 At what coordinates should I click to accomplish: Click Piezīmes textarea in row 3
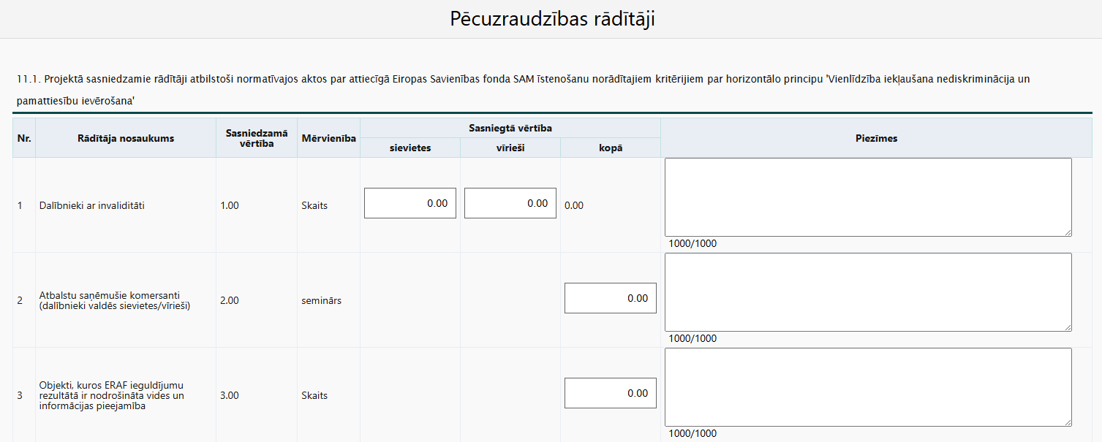click(868, 387)
